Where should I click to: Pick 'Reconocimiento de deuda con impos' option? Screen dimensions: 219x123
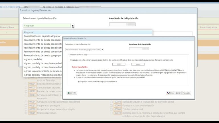click(42, 40)
